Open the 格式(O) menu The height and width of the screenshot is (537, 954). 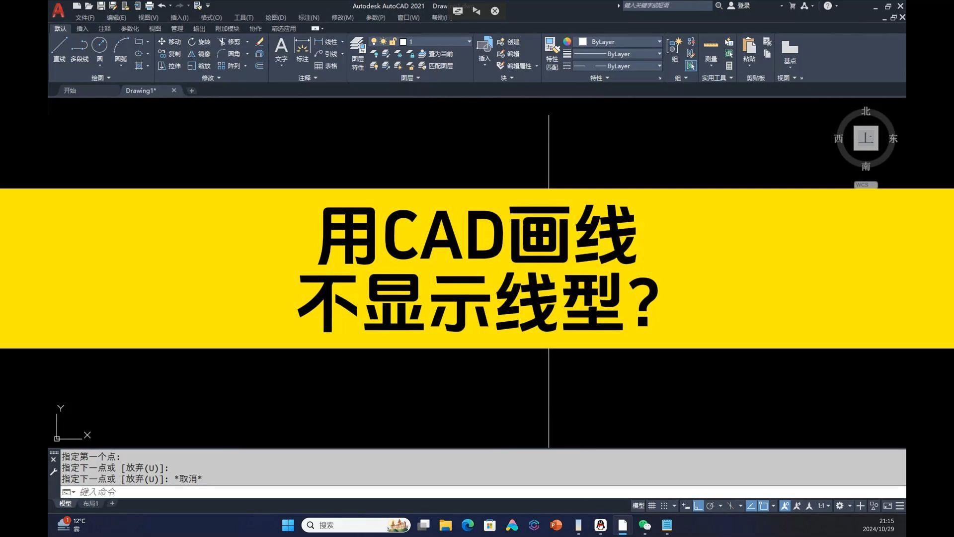pos(211,17)
